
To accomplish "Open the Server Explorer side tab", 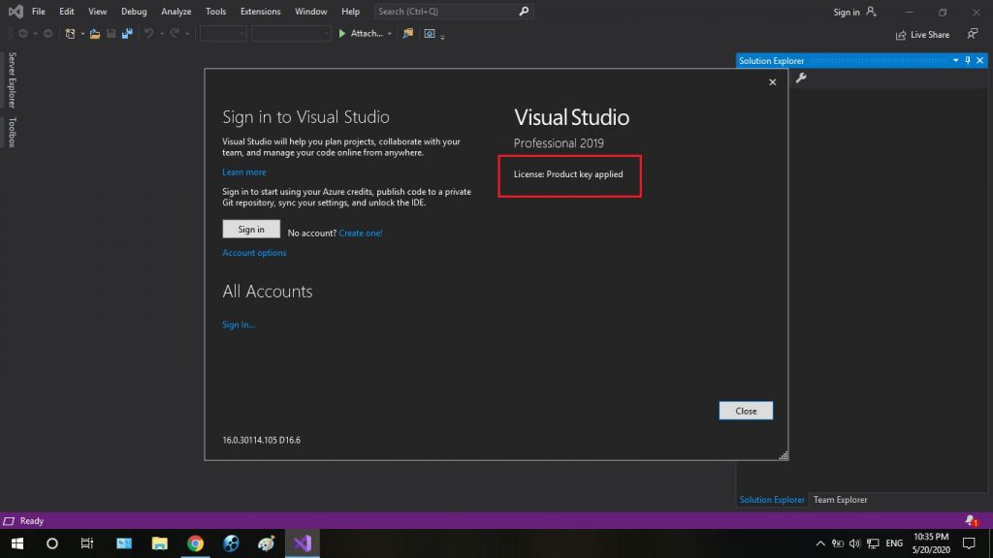I will 13,80.
